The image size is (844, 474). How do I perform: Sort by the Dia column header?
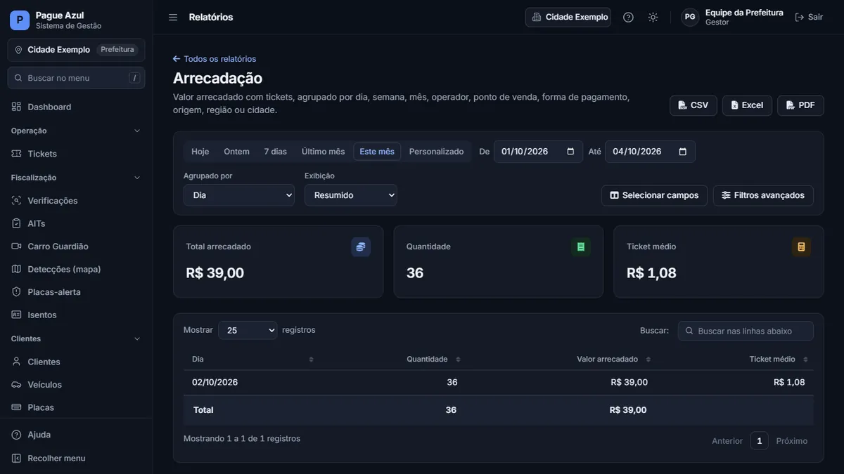pyautogui.click(x=253, y=360)
